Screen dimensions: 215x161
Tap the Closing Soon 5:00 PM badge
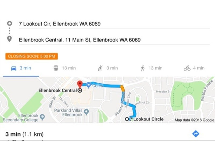[x=31, y=56]
